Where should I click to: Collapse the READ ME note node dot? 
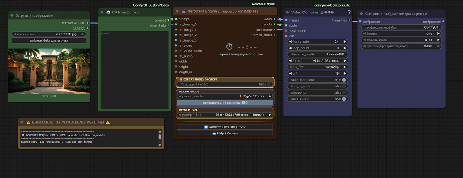(x=22, y=122)
